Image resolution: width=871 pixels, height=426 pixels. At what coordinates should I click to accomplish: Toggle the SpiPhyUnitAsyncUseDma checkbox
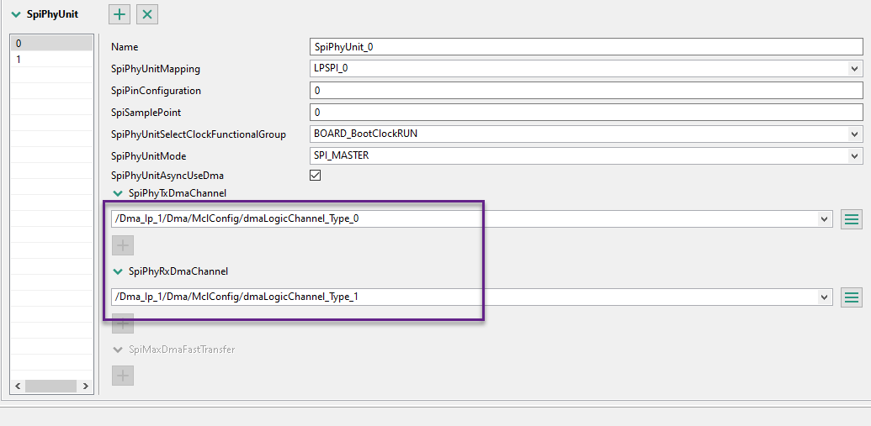tap(316, 176)
